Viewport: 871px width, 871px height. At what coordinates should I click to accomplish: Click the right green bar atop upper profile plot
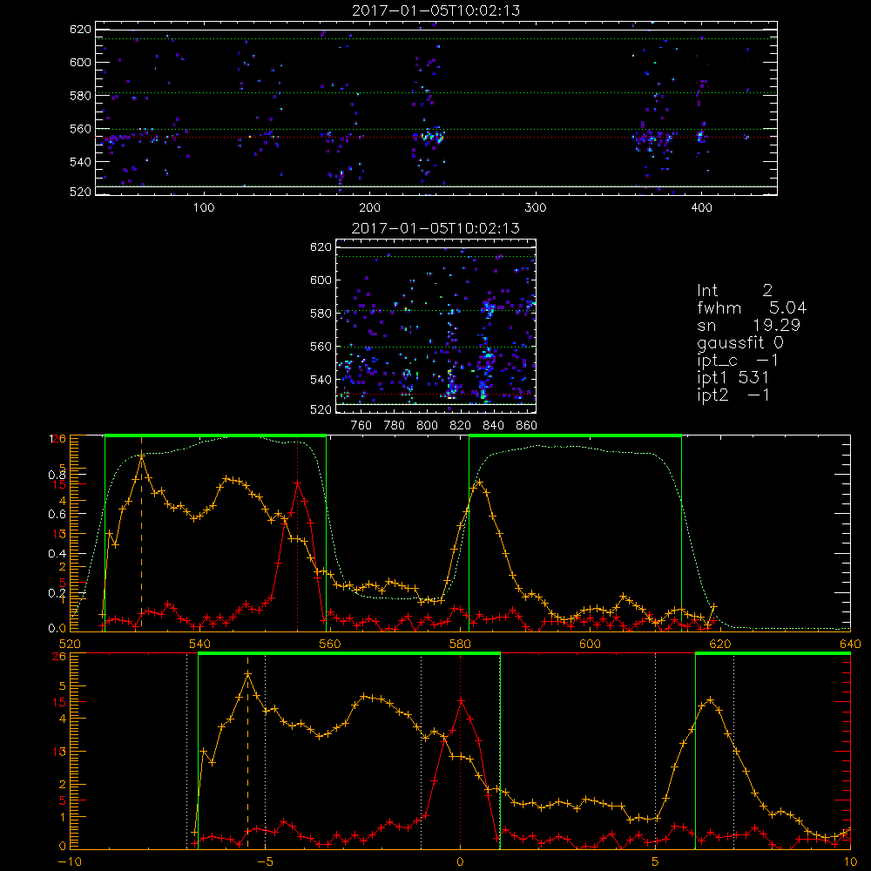575,435
